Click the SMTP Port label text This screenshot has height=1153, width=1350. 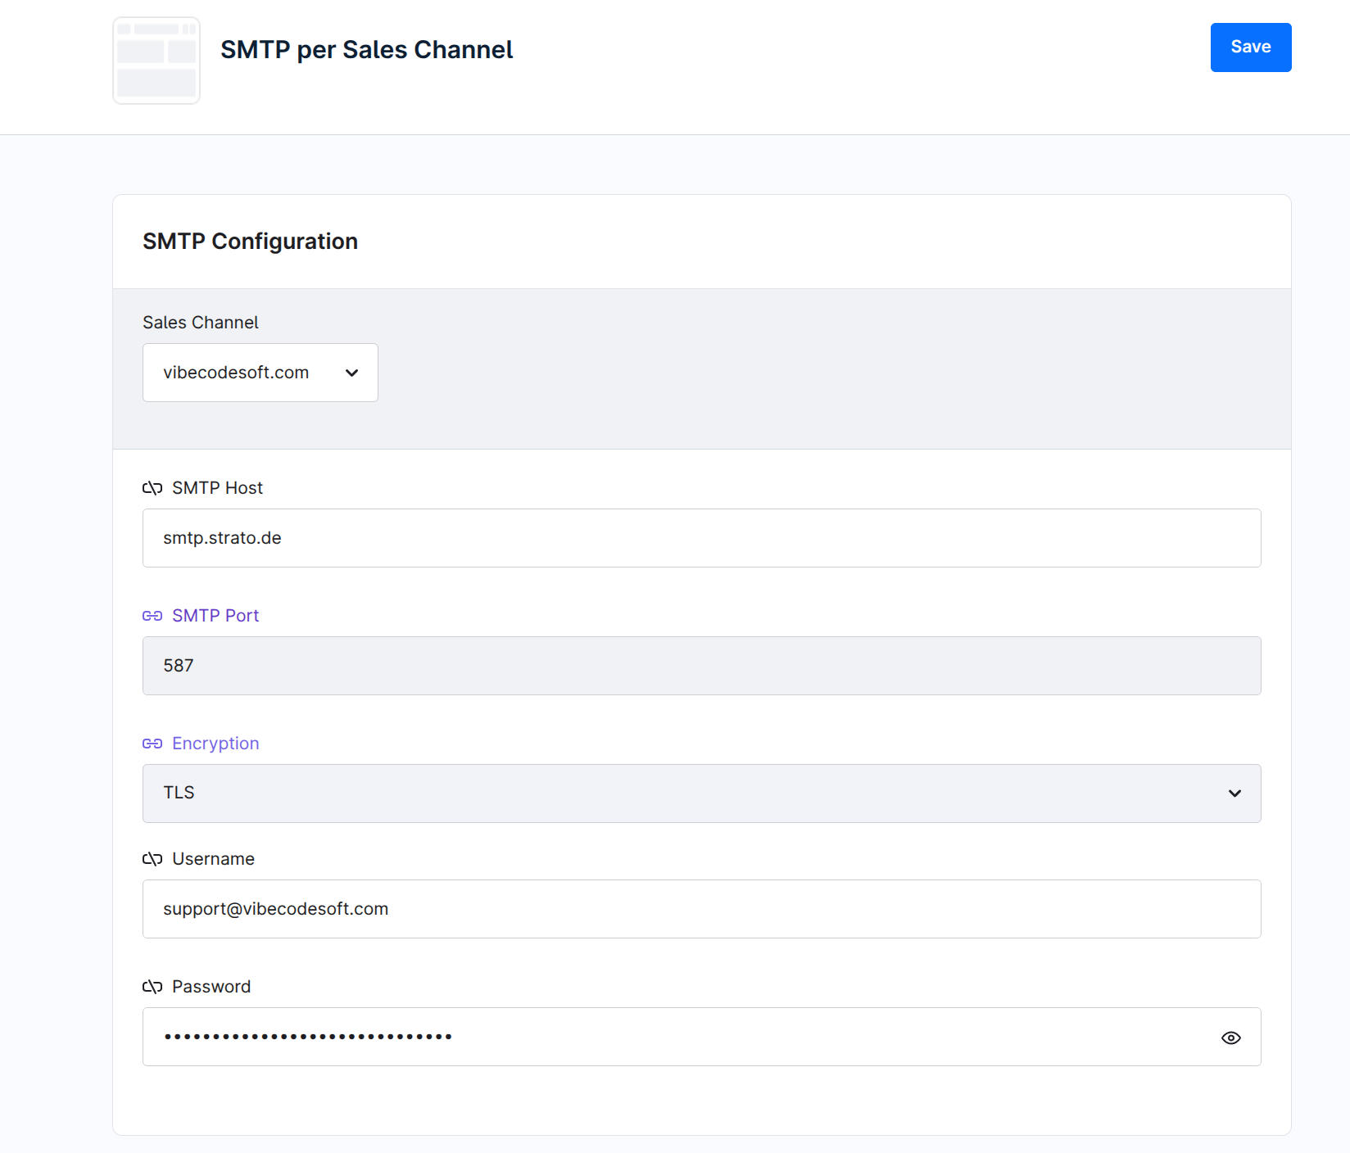pos(215,616)
